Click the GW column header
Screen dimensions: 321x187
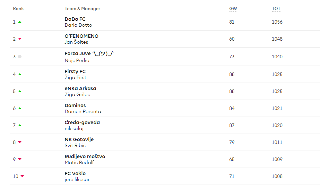coord(233,9)
